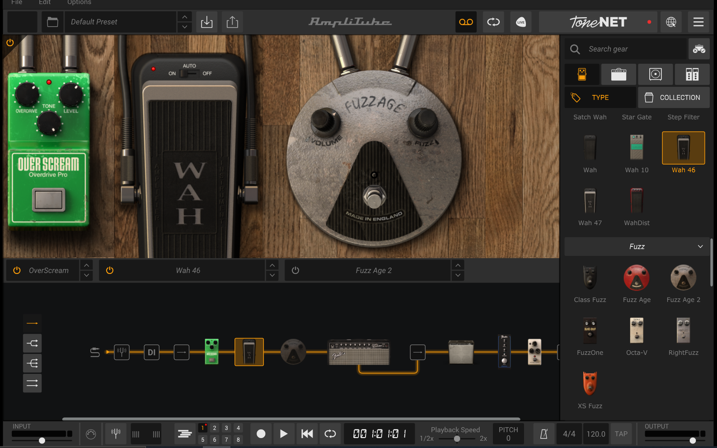The image size is (717, 448).
Task: Toggle the loop button in transport
Action: coord(330,434)
